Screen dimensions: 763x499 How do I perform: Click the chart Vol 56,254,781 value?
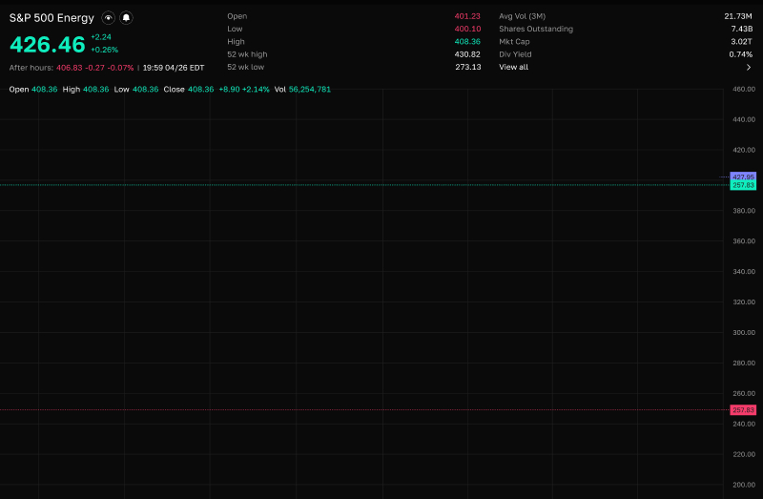[x=309, y=89]
